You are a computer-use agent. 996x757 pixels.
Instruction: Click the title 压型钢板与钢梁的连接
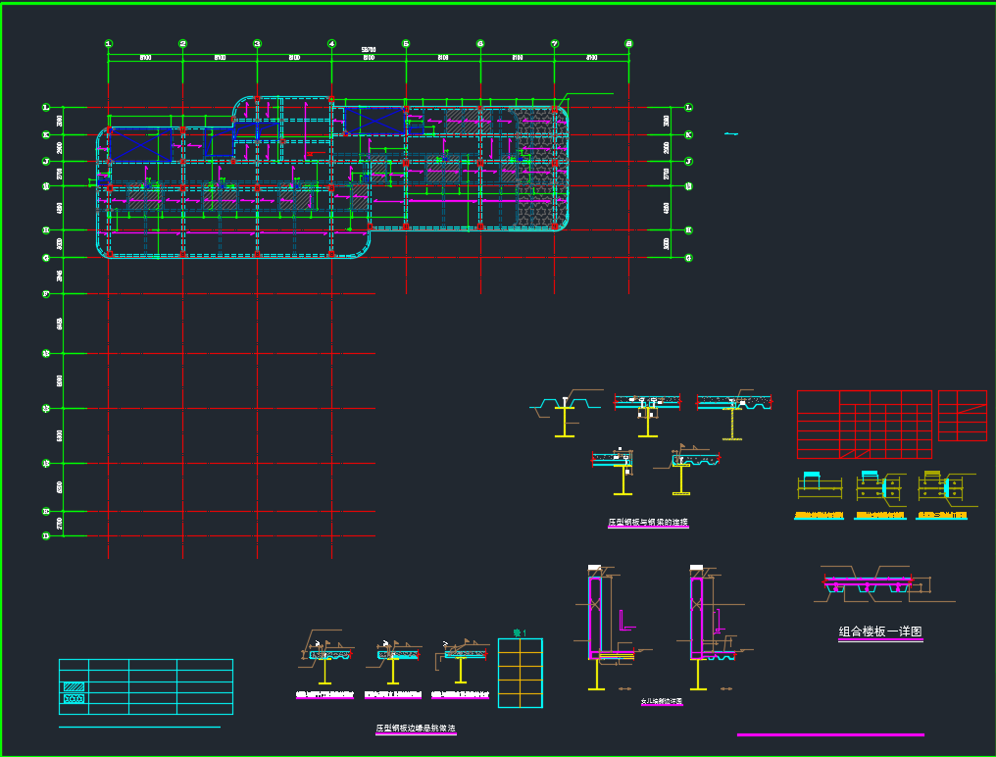pyautogui.click(x=648, y=523)
